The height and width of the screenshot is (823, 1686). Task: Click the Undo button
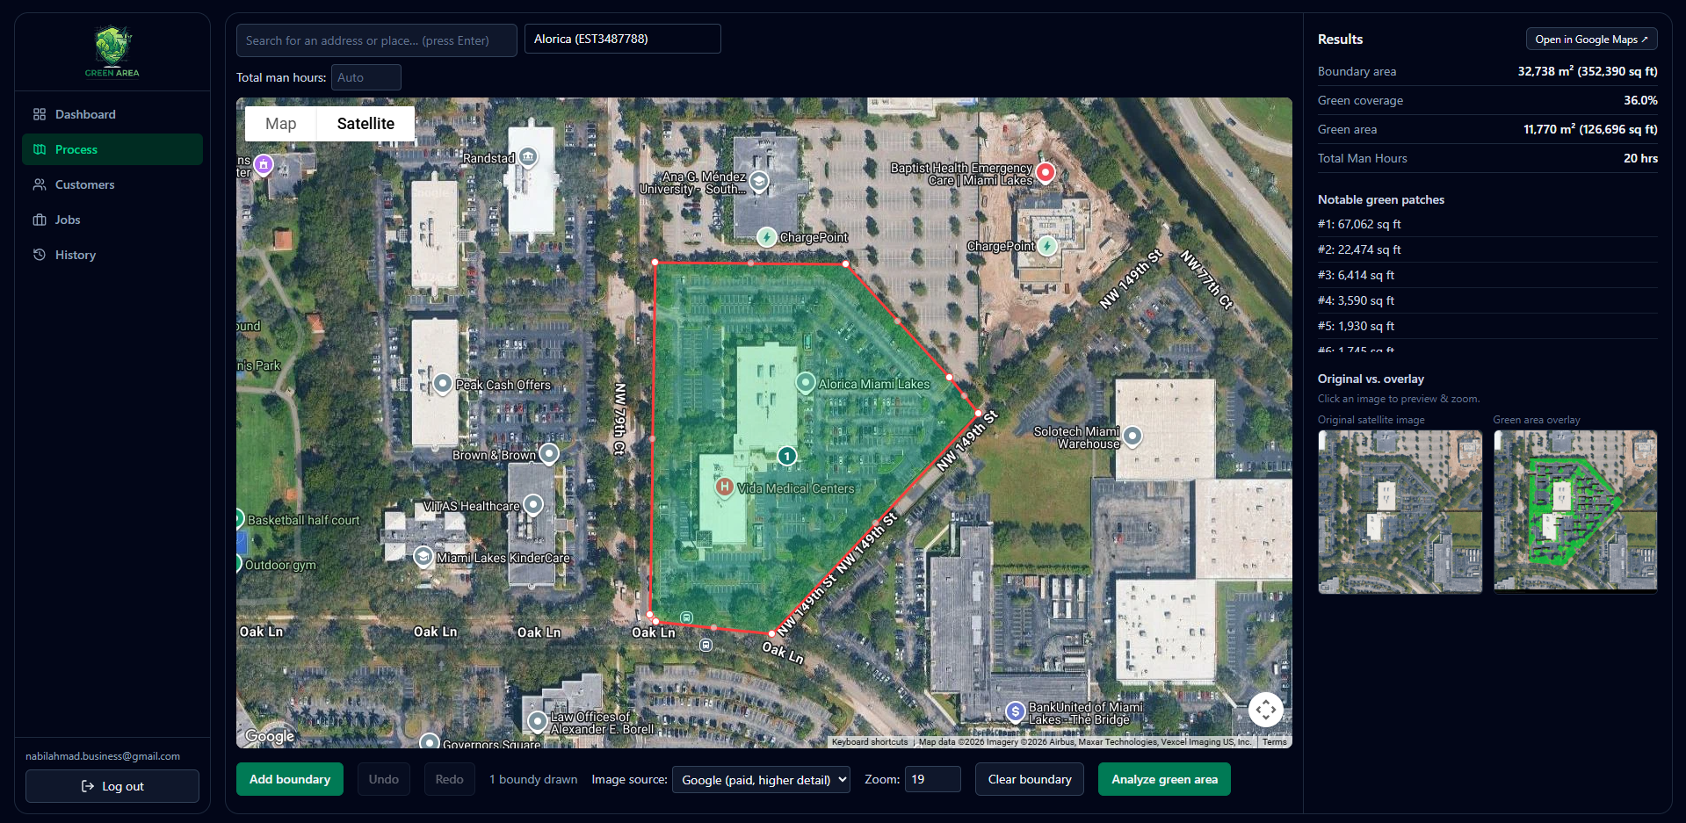coord(384,779)
